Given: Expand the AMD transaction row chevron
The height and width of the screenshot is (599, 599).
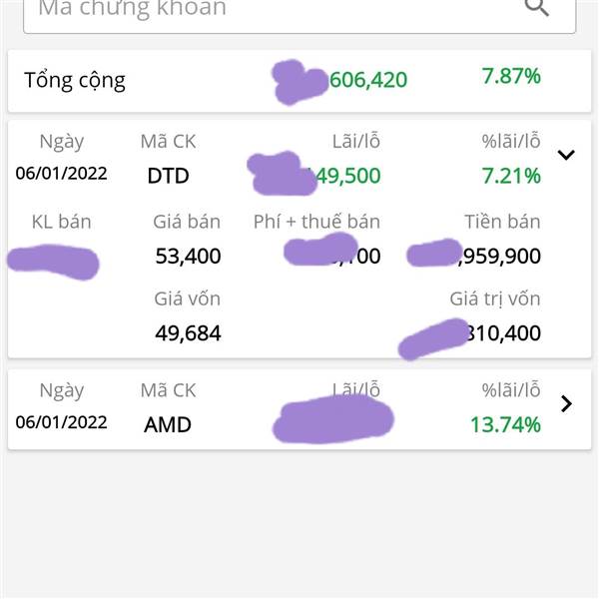Looking at the screenshot, I should tap(566, 403).
